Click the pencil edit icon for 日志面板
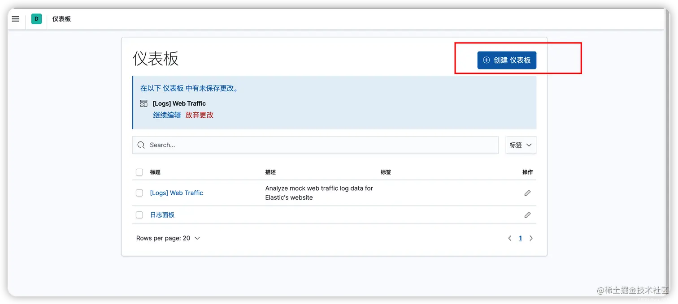The width and height of the screenshot is (678, 304). click(527, 215)
